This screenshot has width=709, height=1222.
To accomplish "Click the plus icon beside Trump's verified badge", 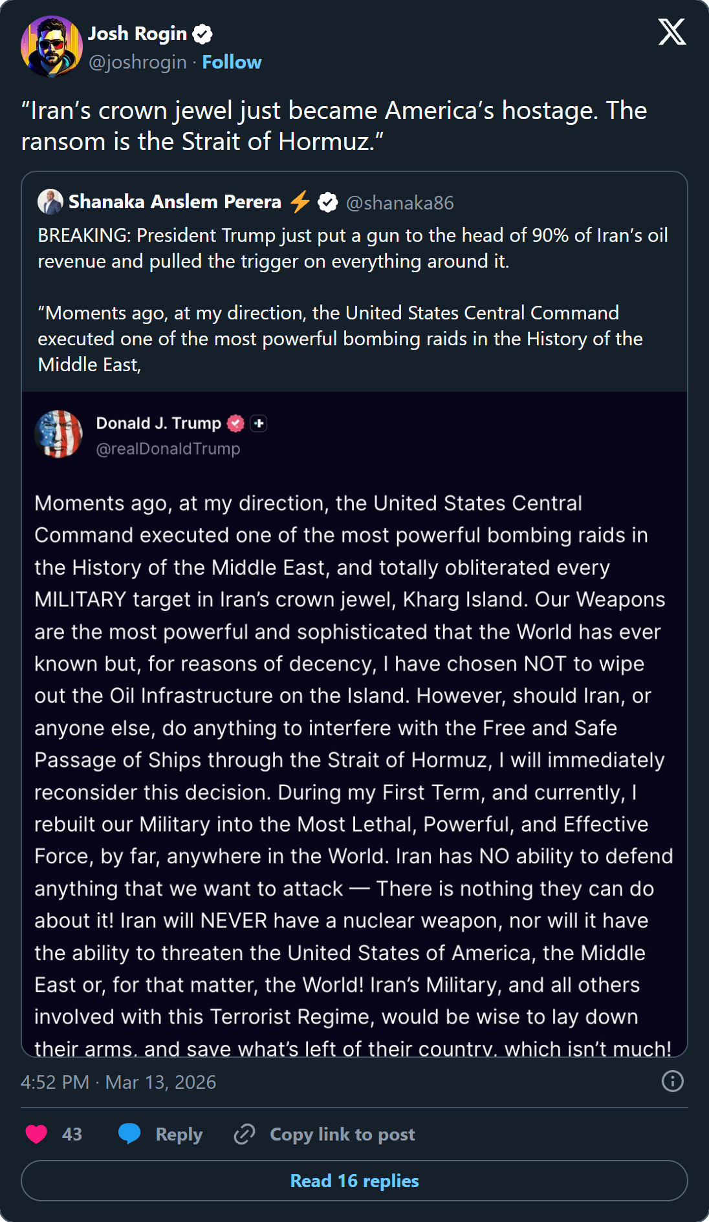I will (x=259, y=423).
